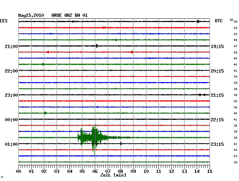Select the 01:00 CES time label
This screenshot has width=239, height=181.
pos(11,144)
